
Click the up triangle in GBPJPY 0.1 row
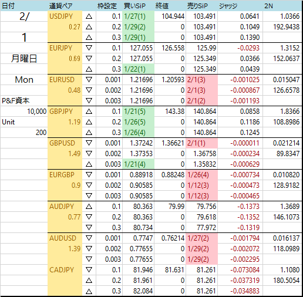(x=89, y=112)
